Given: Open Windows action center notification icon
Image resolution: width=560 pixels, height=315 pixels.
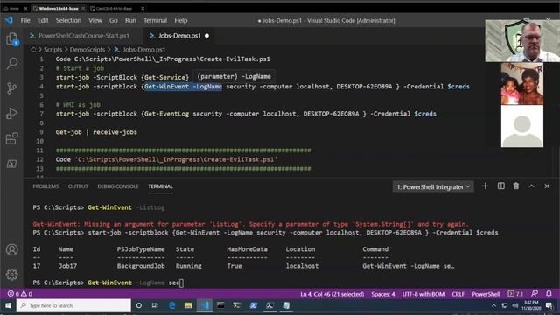Looking at the screenshot, I should pos(549,305).
